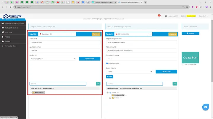The image size is (213, 119).
Task: Click the Submit button
Action: point(110,77)
